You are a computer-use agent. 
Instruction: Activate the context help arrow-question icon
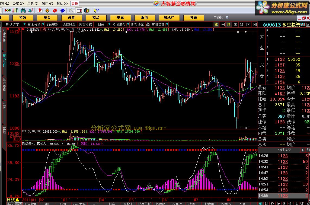click(96, 11)
